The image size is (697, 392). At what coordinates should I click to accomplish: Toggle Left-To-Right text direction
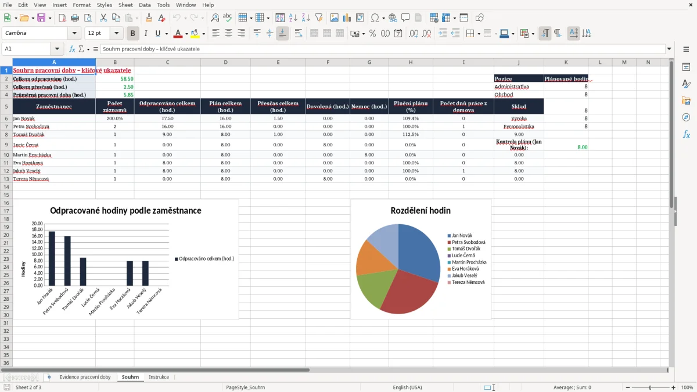545,34
